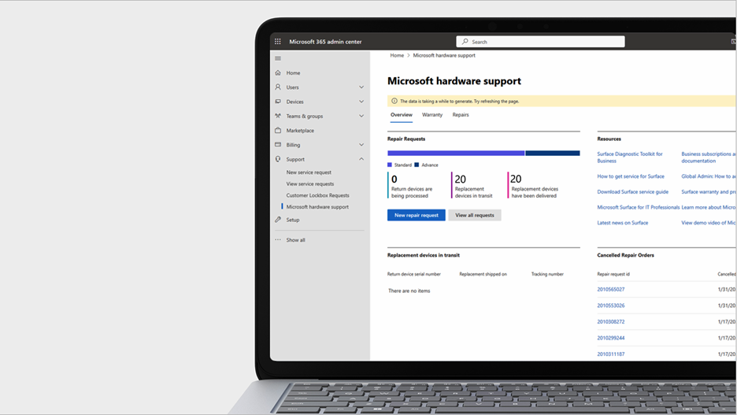
Task: Click the Home house icon in sidebar
Action: pos(278,73)
